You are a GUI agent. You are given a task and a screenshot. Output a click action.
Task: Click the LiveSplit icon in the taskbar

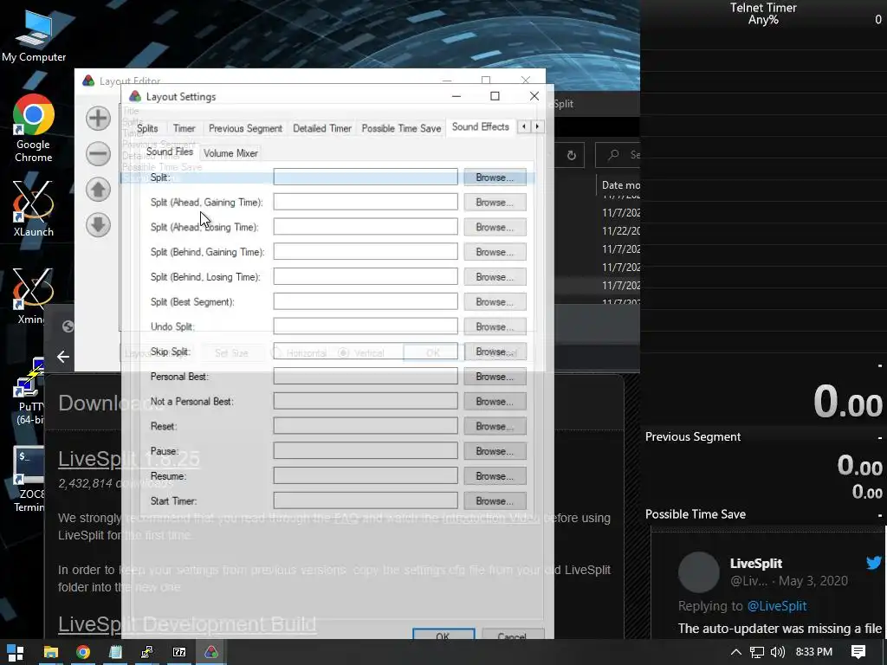[x=211, y=653]
